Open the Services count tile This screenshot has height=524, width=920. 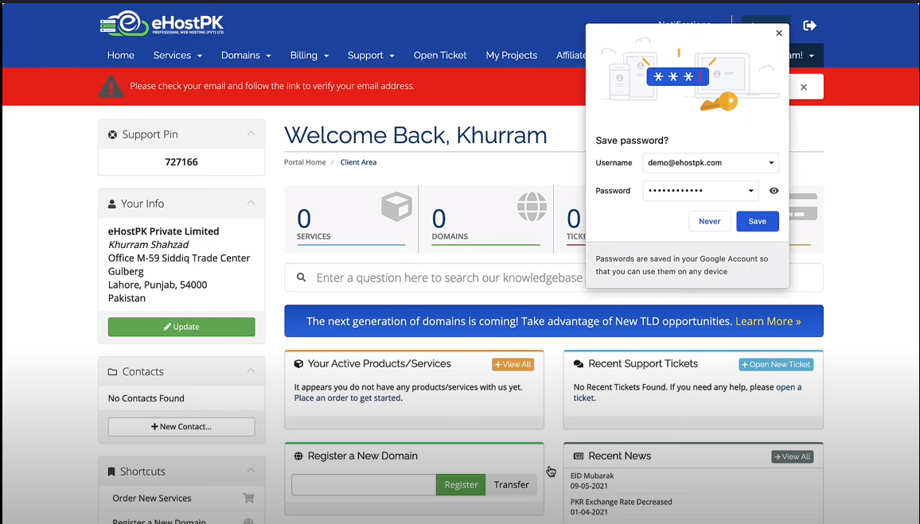coord(351,219)
